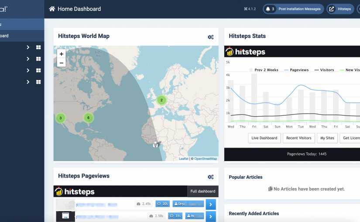This screenshot has width=360, height=222.
Task: Click the hitsteps logo in Stats panel
Action: (245, 52)
